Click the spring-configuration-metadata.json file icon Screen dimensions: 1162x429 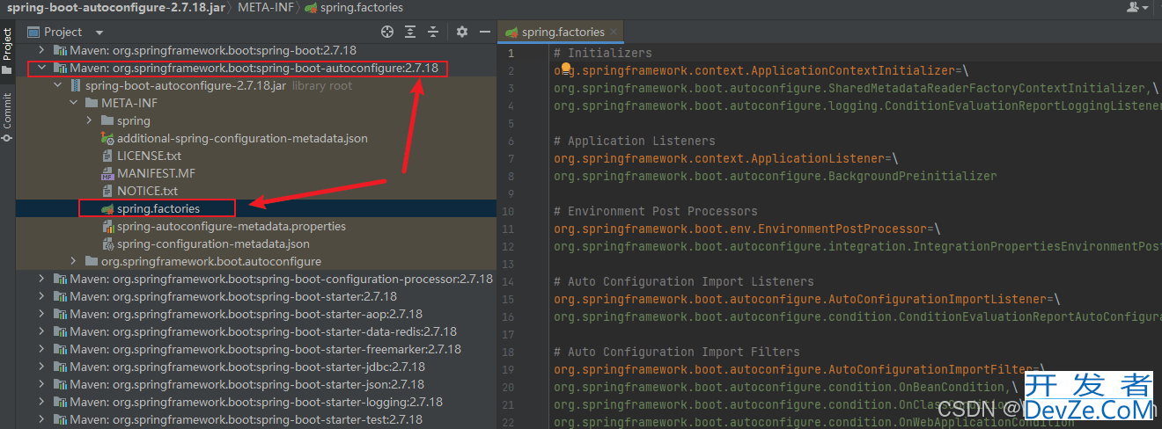(107, 244)
